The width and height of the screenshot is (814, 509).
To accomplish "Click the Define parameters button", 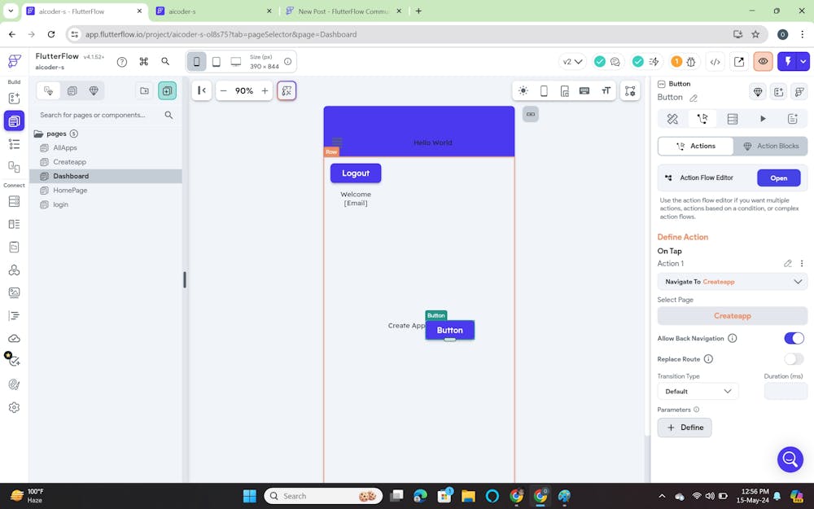I will tap(685, 428).
